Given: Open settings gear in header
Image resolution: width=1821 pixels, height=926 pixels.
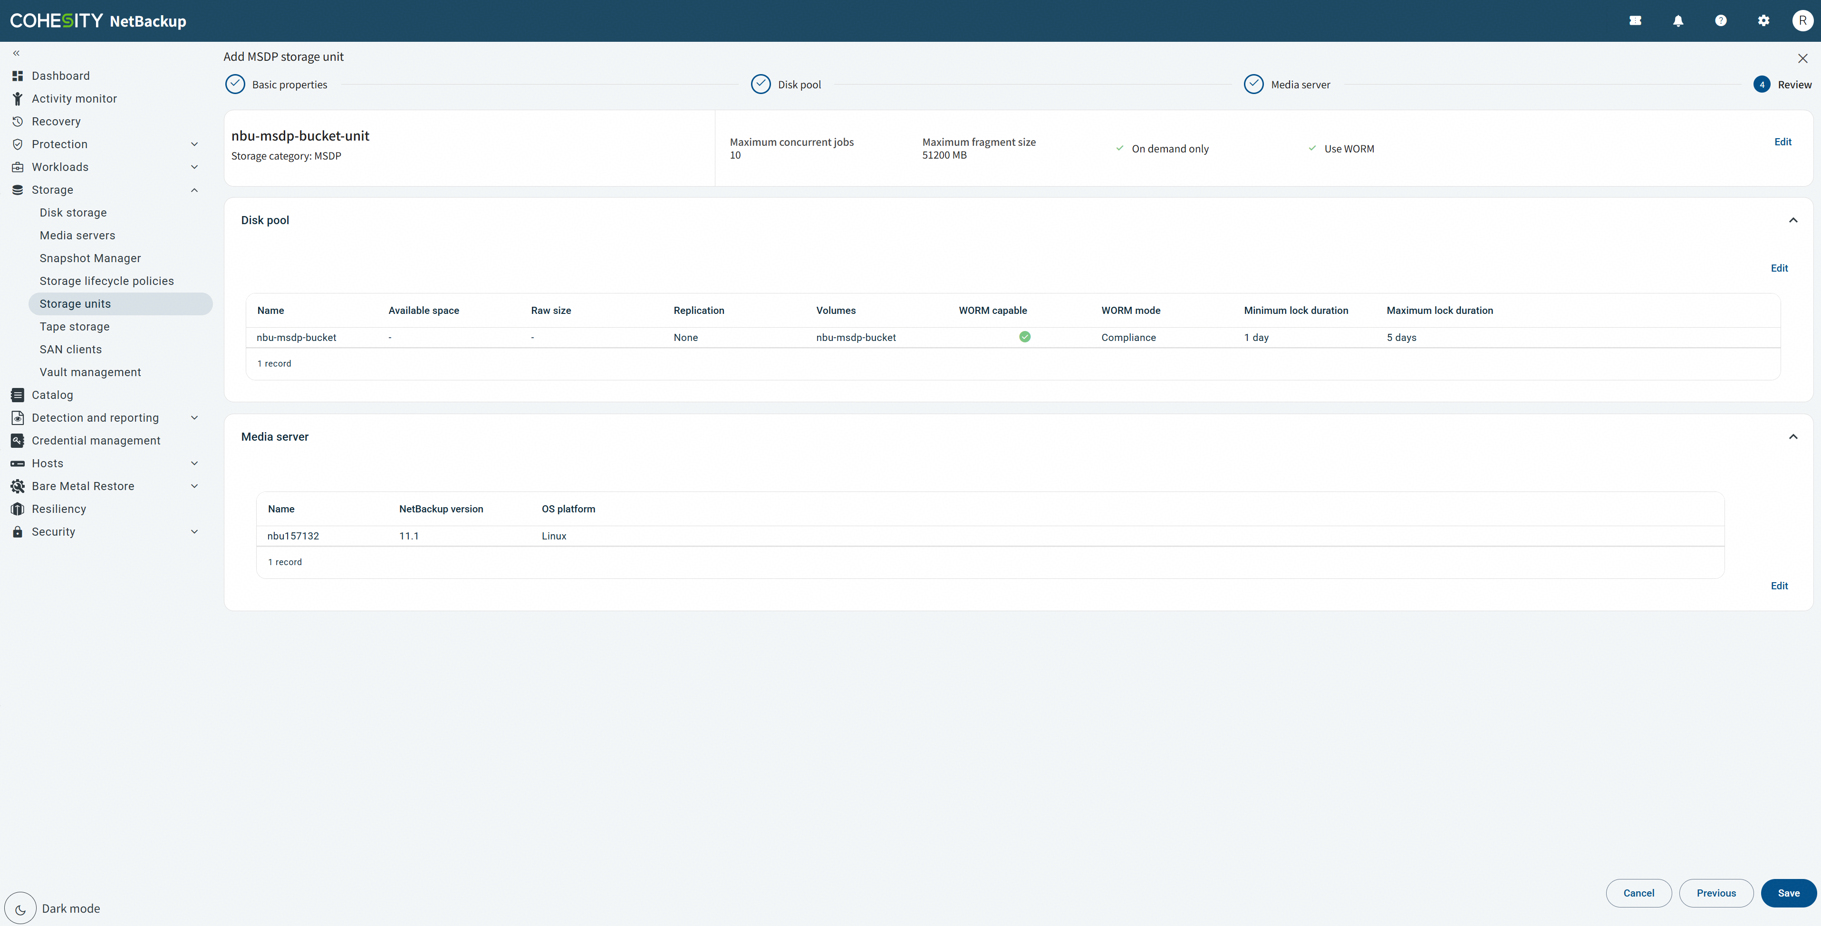Looking at the screenshot, I should click(1764, 20).
